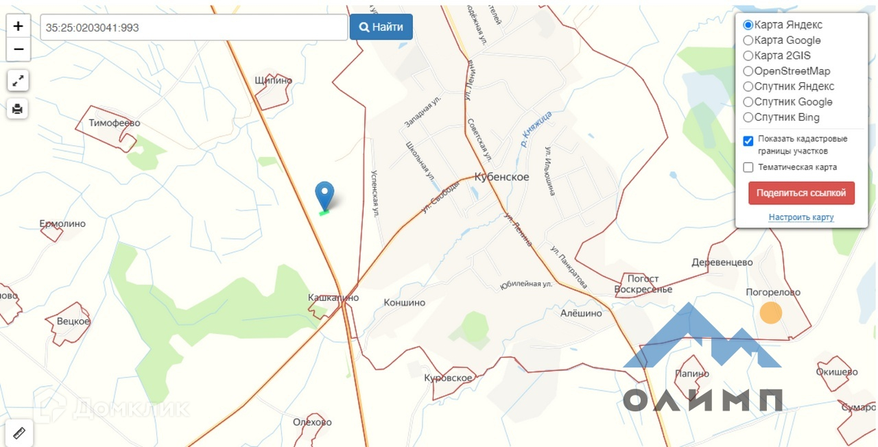Click the orange circle marker near Погорелово
This screenshot has width=878, height=447.
point(771,313)
